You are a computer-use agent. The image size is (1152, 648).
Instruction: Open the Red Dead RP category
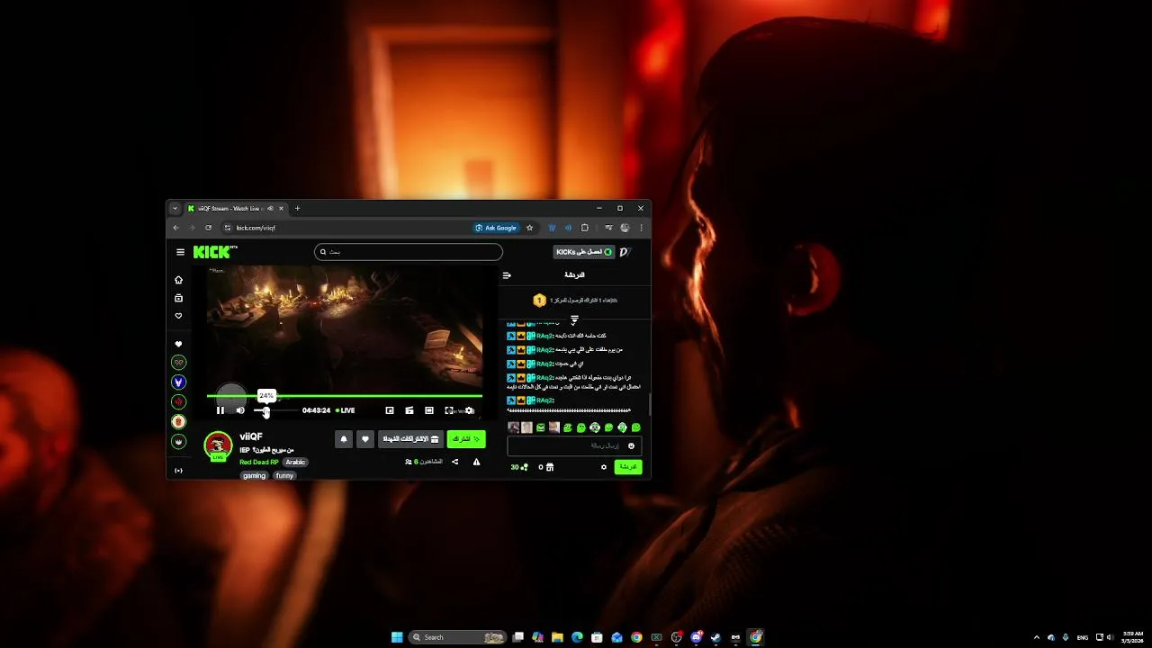(259, 463)
